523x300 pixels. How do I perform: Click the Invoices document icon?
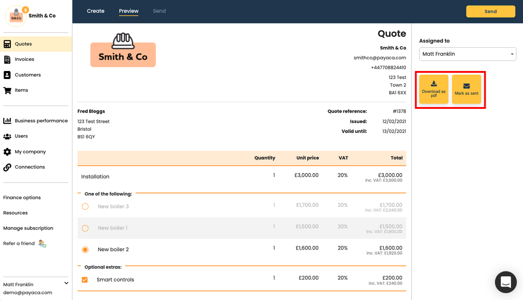click(x=7, y=59)
